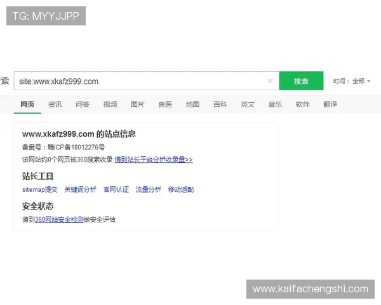
Task: Open the 移动适配 link
Action: point(181,189)
